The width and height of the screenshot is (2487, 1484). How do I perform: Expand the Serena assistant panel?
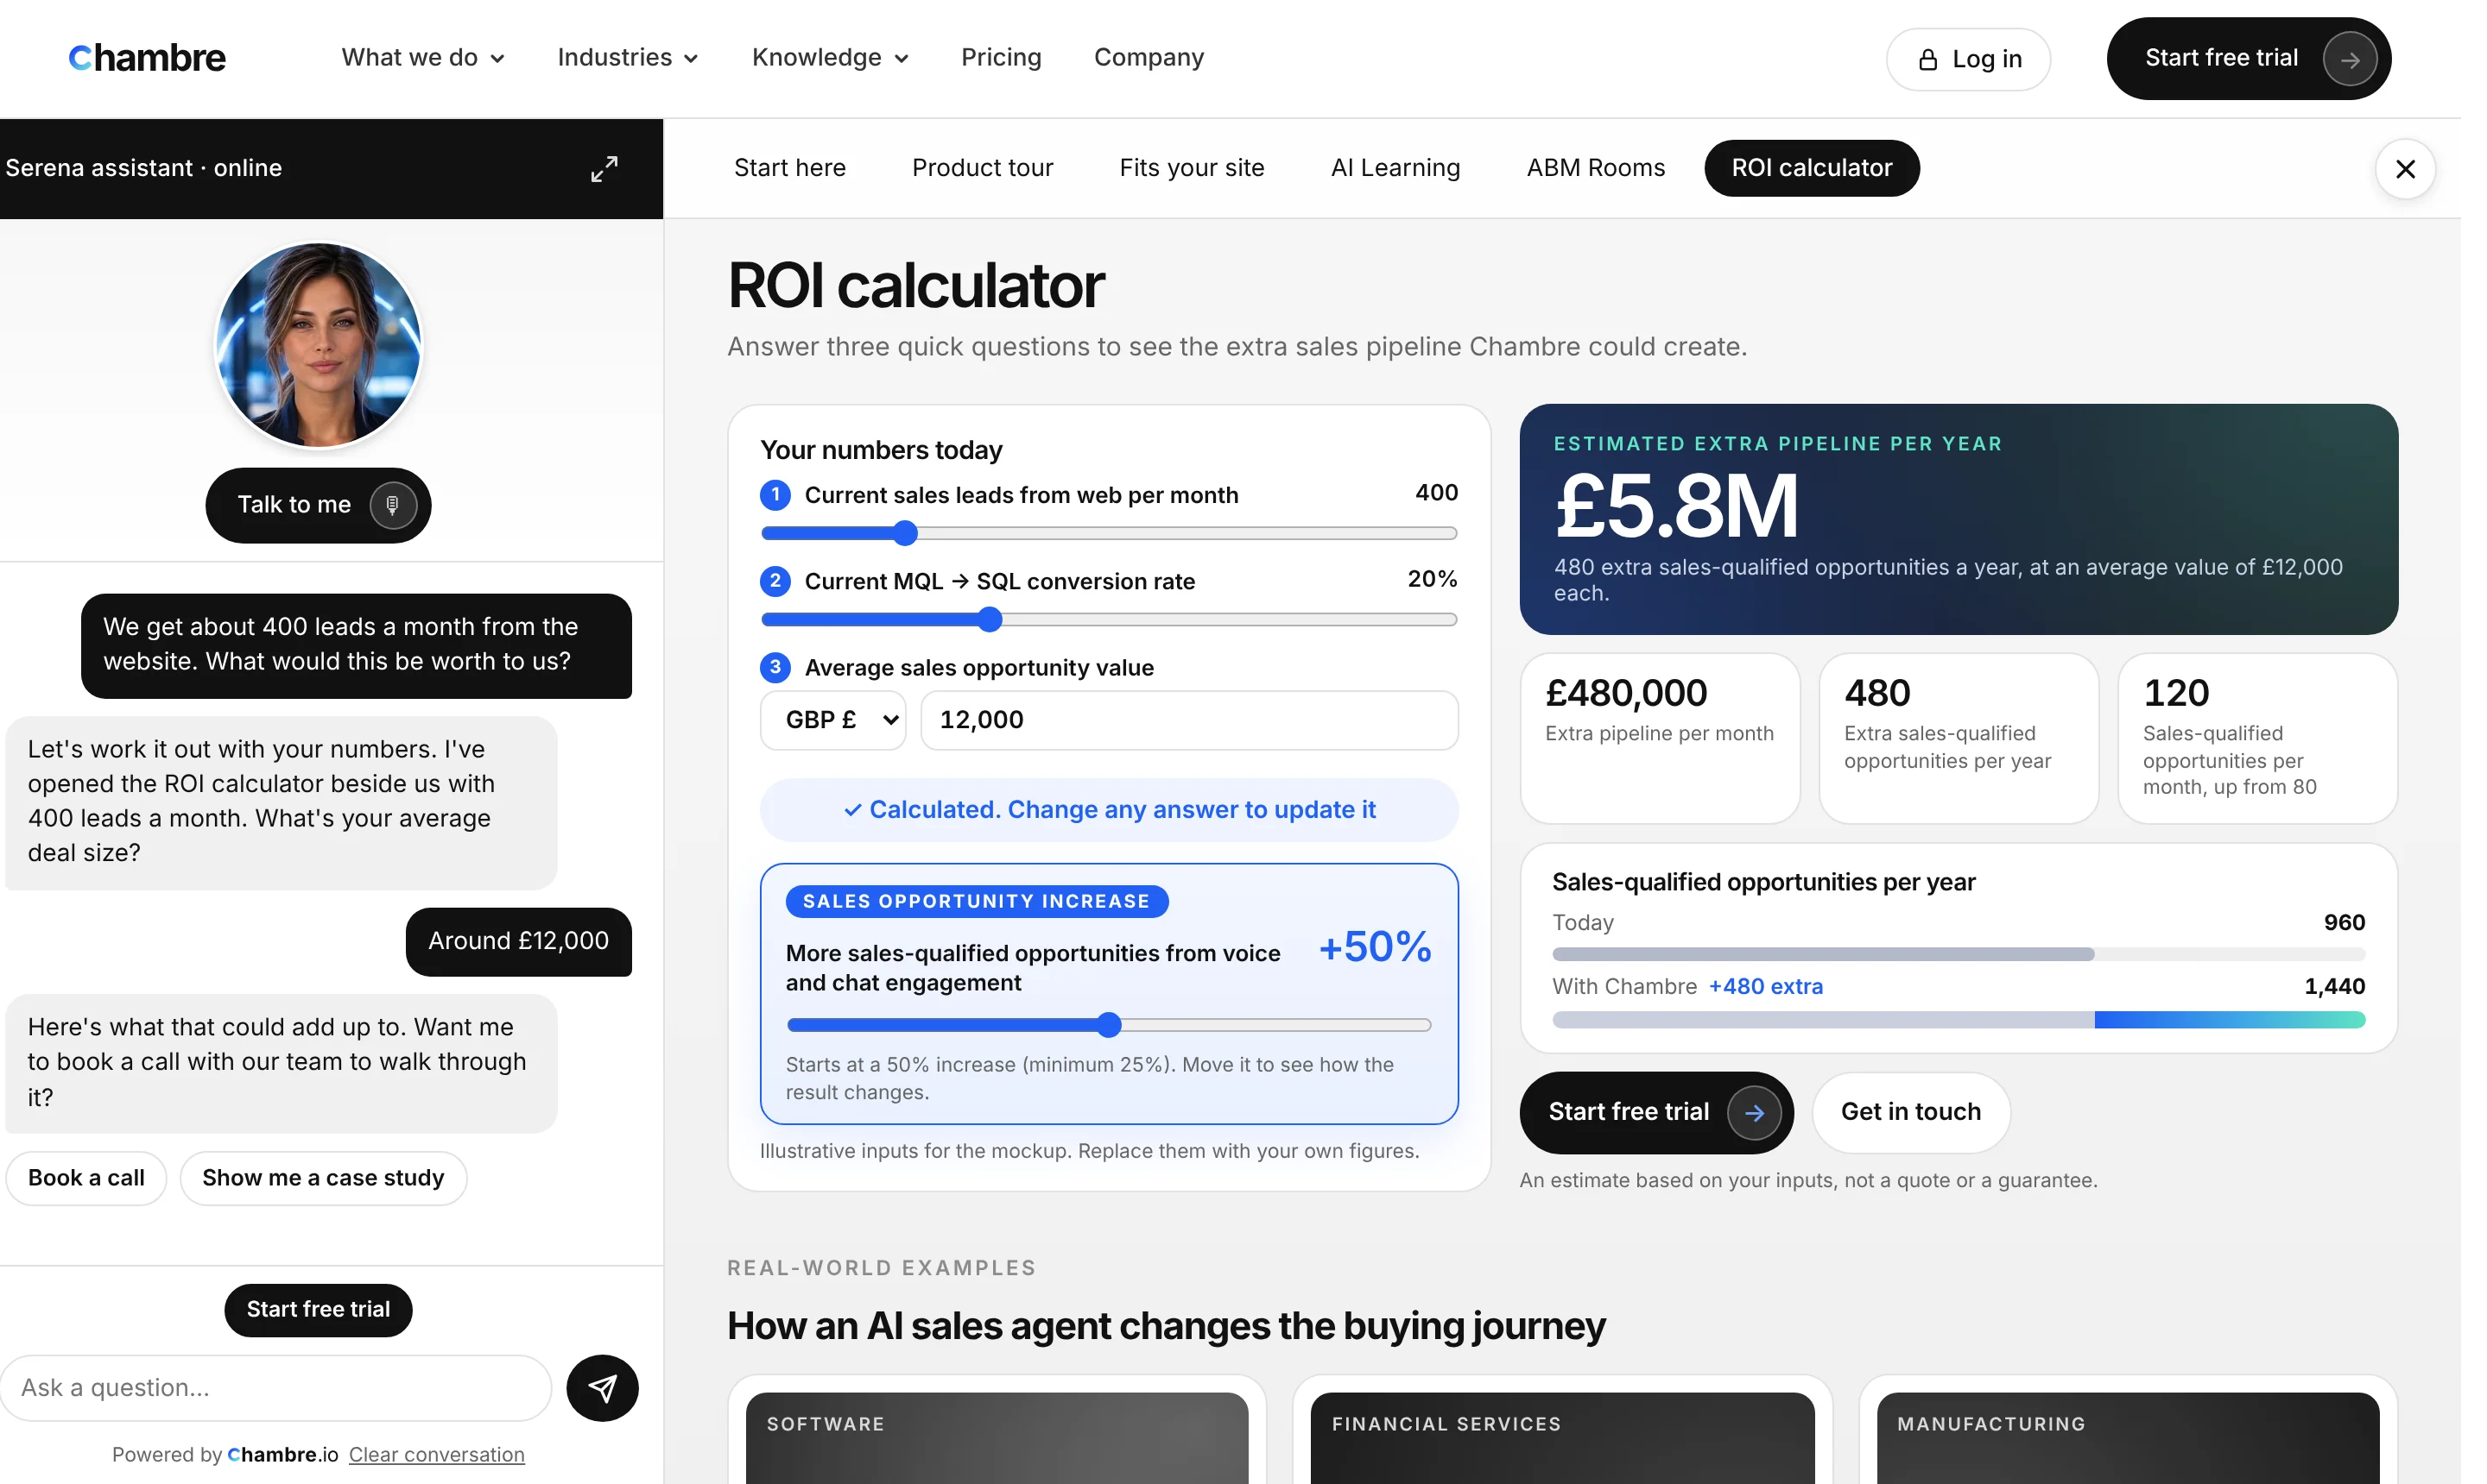click(604, 168)
